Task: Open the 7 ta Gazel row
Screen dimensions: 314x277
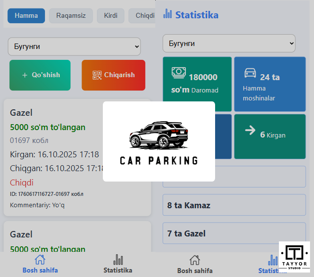Action: (x=234, y=233)
